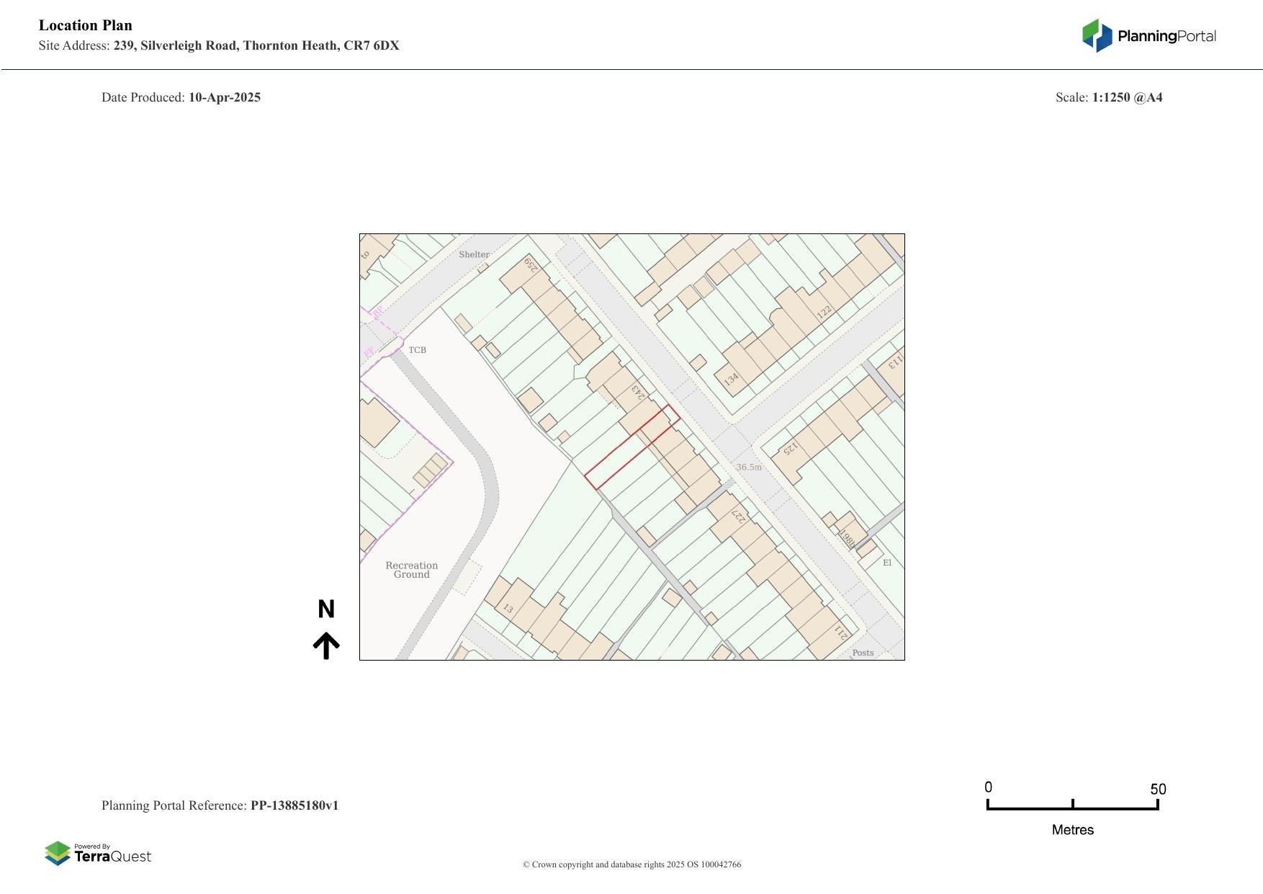This screenshot has width=1263, height=894.
Task: Click the 'Shelter' label on map
Action: click(x=474, y=254)
